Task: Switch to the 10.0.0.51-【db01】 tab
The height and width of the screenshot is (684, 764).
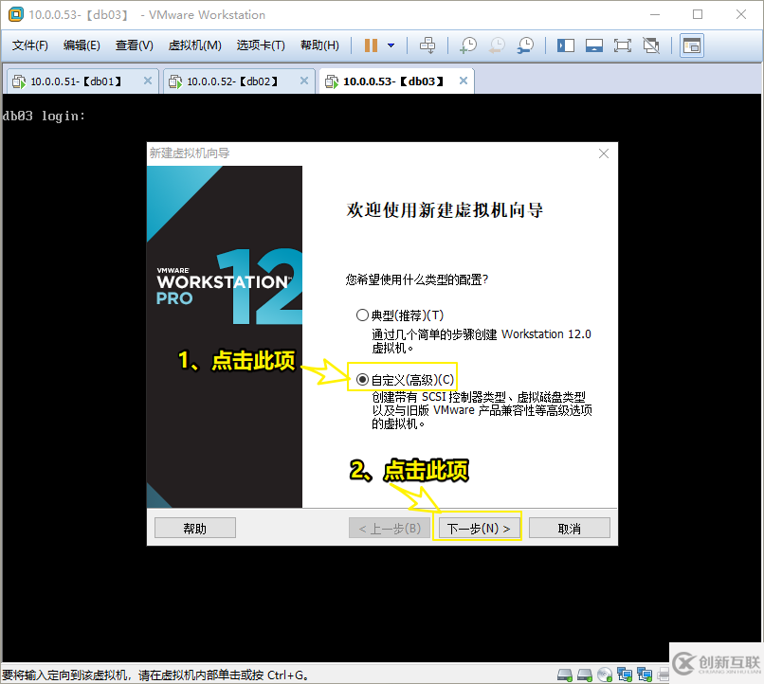Action: 82,81
